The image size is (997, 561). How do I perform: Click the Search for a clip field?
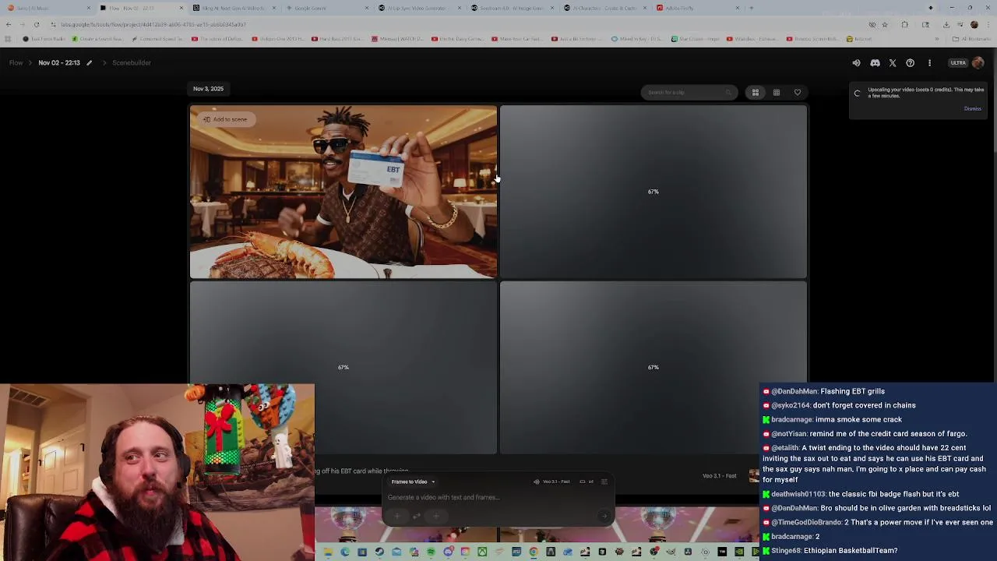(x=689, y=93)
